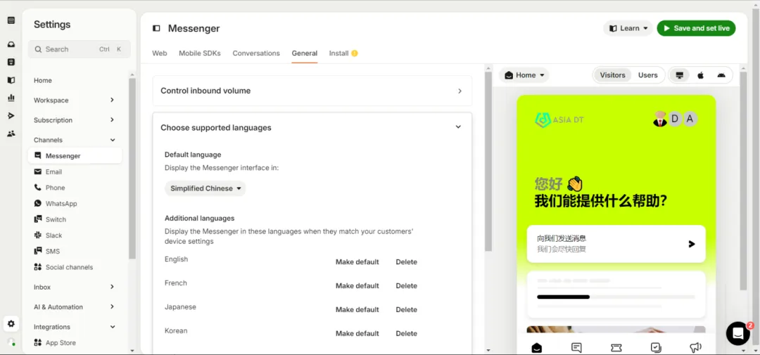Toggle the sidebar panel icon beside Messenger

tap(156, 29)
